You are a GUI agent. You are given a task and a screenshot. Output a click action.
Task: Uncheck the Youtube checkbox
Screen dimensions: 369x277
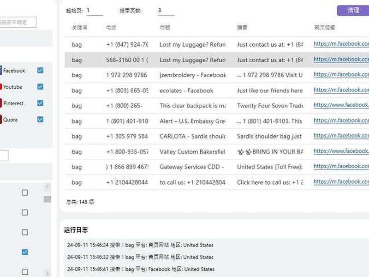click(40, 87)
